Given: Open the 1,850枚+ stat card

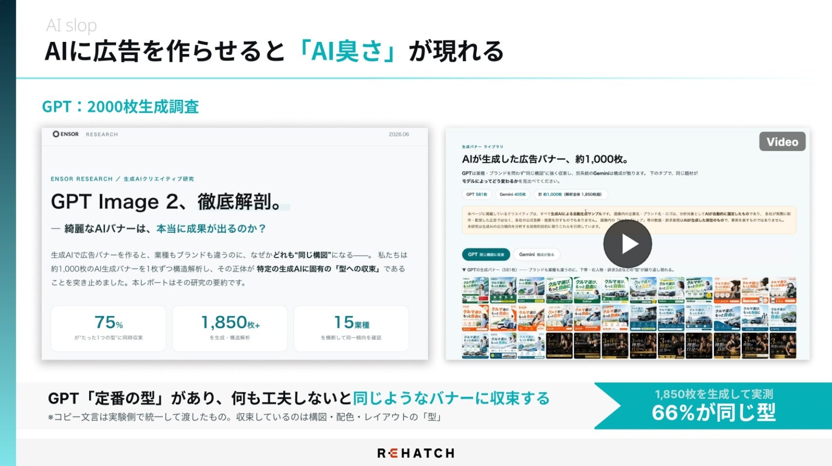Looking at the screenshot, I should click(230, 328).
